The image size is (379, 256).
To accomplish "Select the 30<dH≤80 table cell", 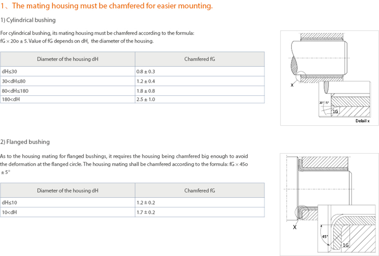I will [x=68, y=81].
